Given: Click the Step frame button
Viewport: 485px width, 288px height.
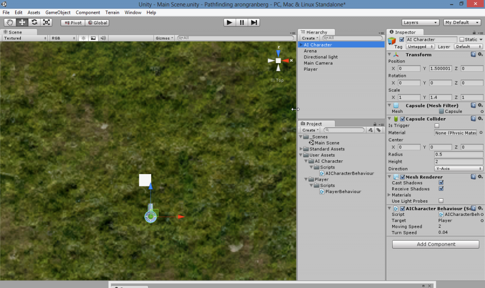Looking at the screenshot, I should (x=254, y=22).
